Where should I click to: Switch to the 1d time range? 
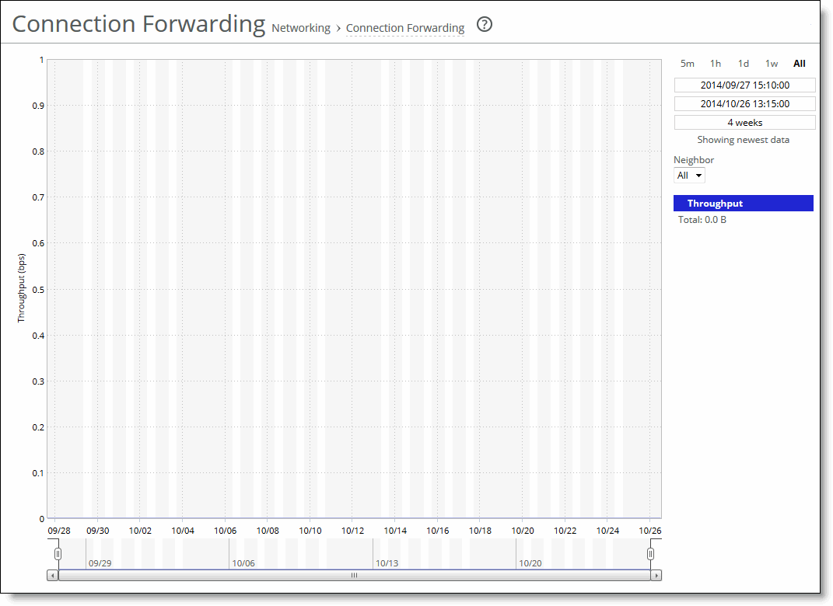(x=744, y=64)
